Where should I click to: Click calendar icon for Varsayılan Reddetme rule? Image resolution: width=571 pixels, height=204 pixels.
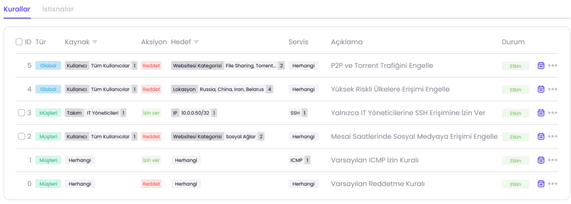point(541,184)
